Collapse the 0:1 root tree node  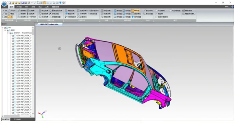click(2, 28)
